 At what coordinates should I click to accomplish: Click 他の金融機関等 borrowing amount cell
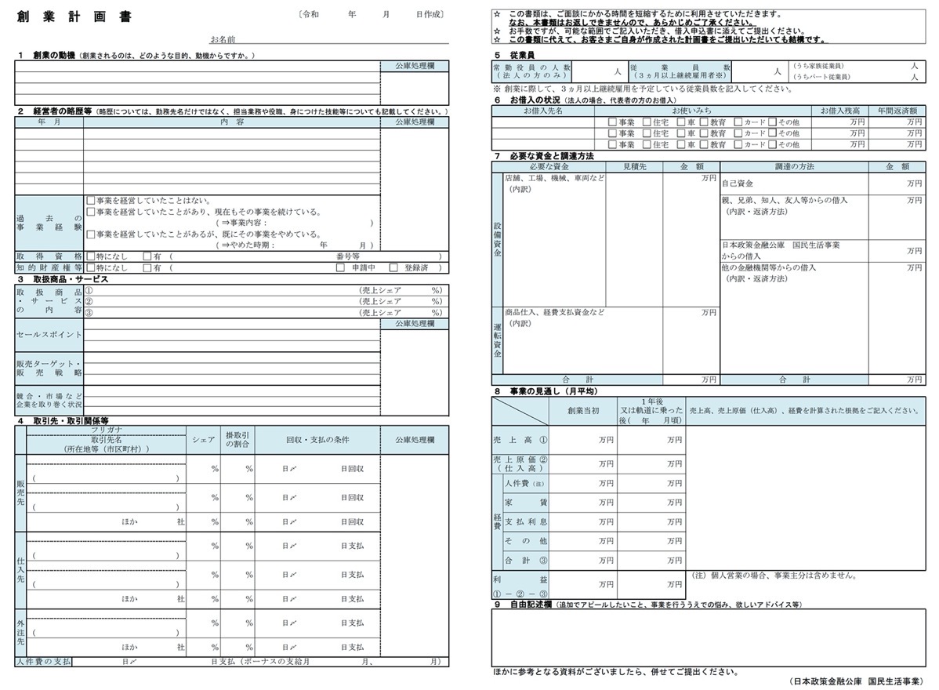(897, 318)
